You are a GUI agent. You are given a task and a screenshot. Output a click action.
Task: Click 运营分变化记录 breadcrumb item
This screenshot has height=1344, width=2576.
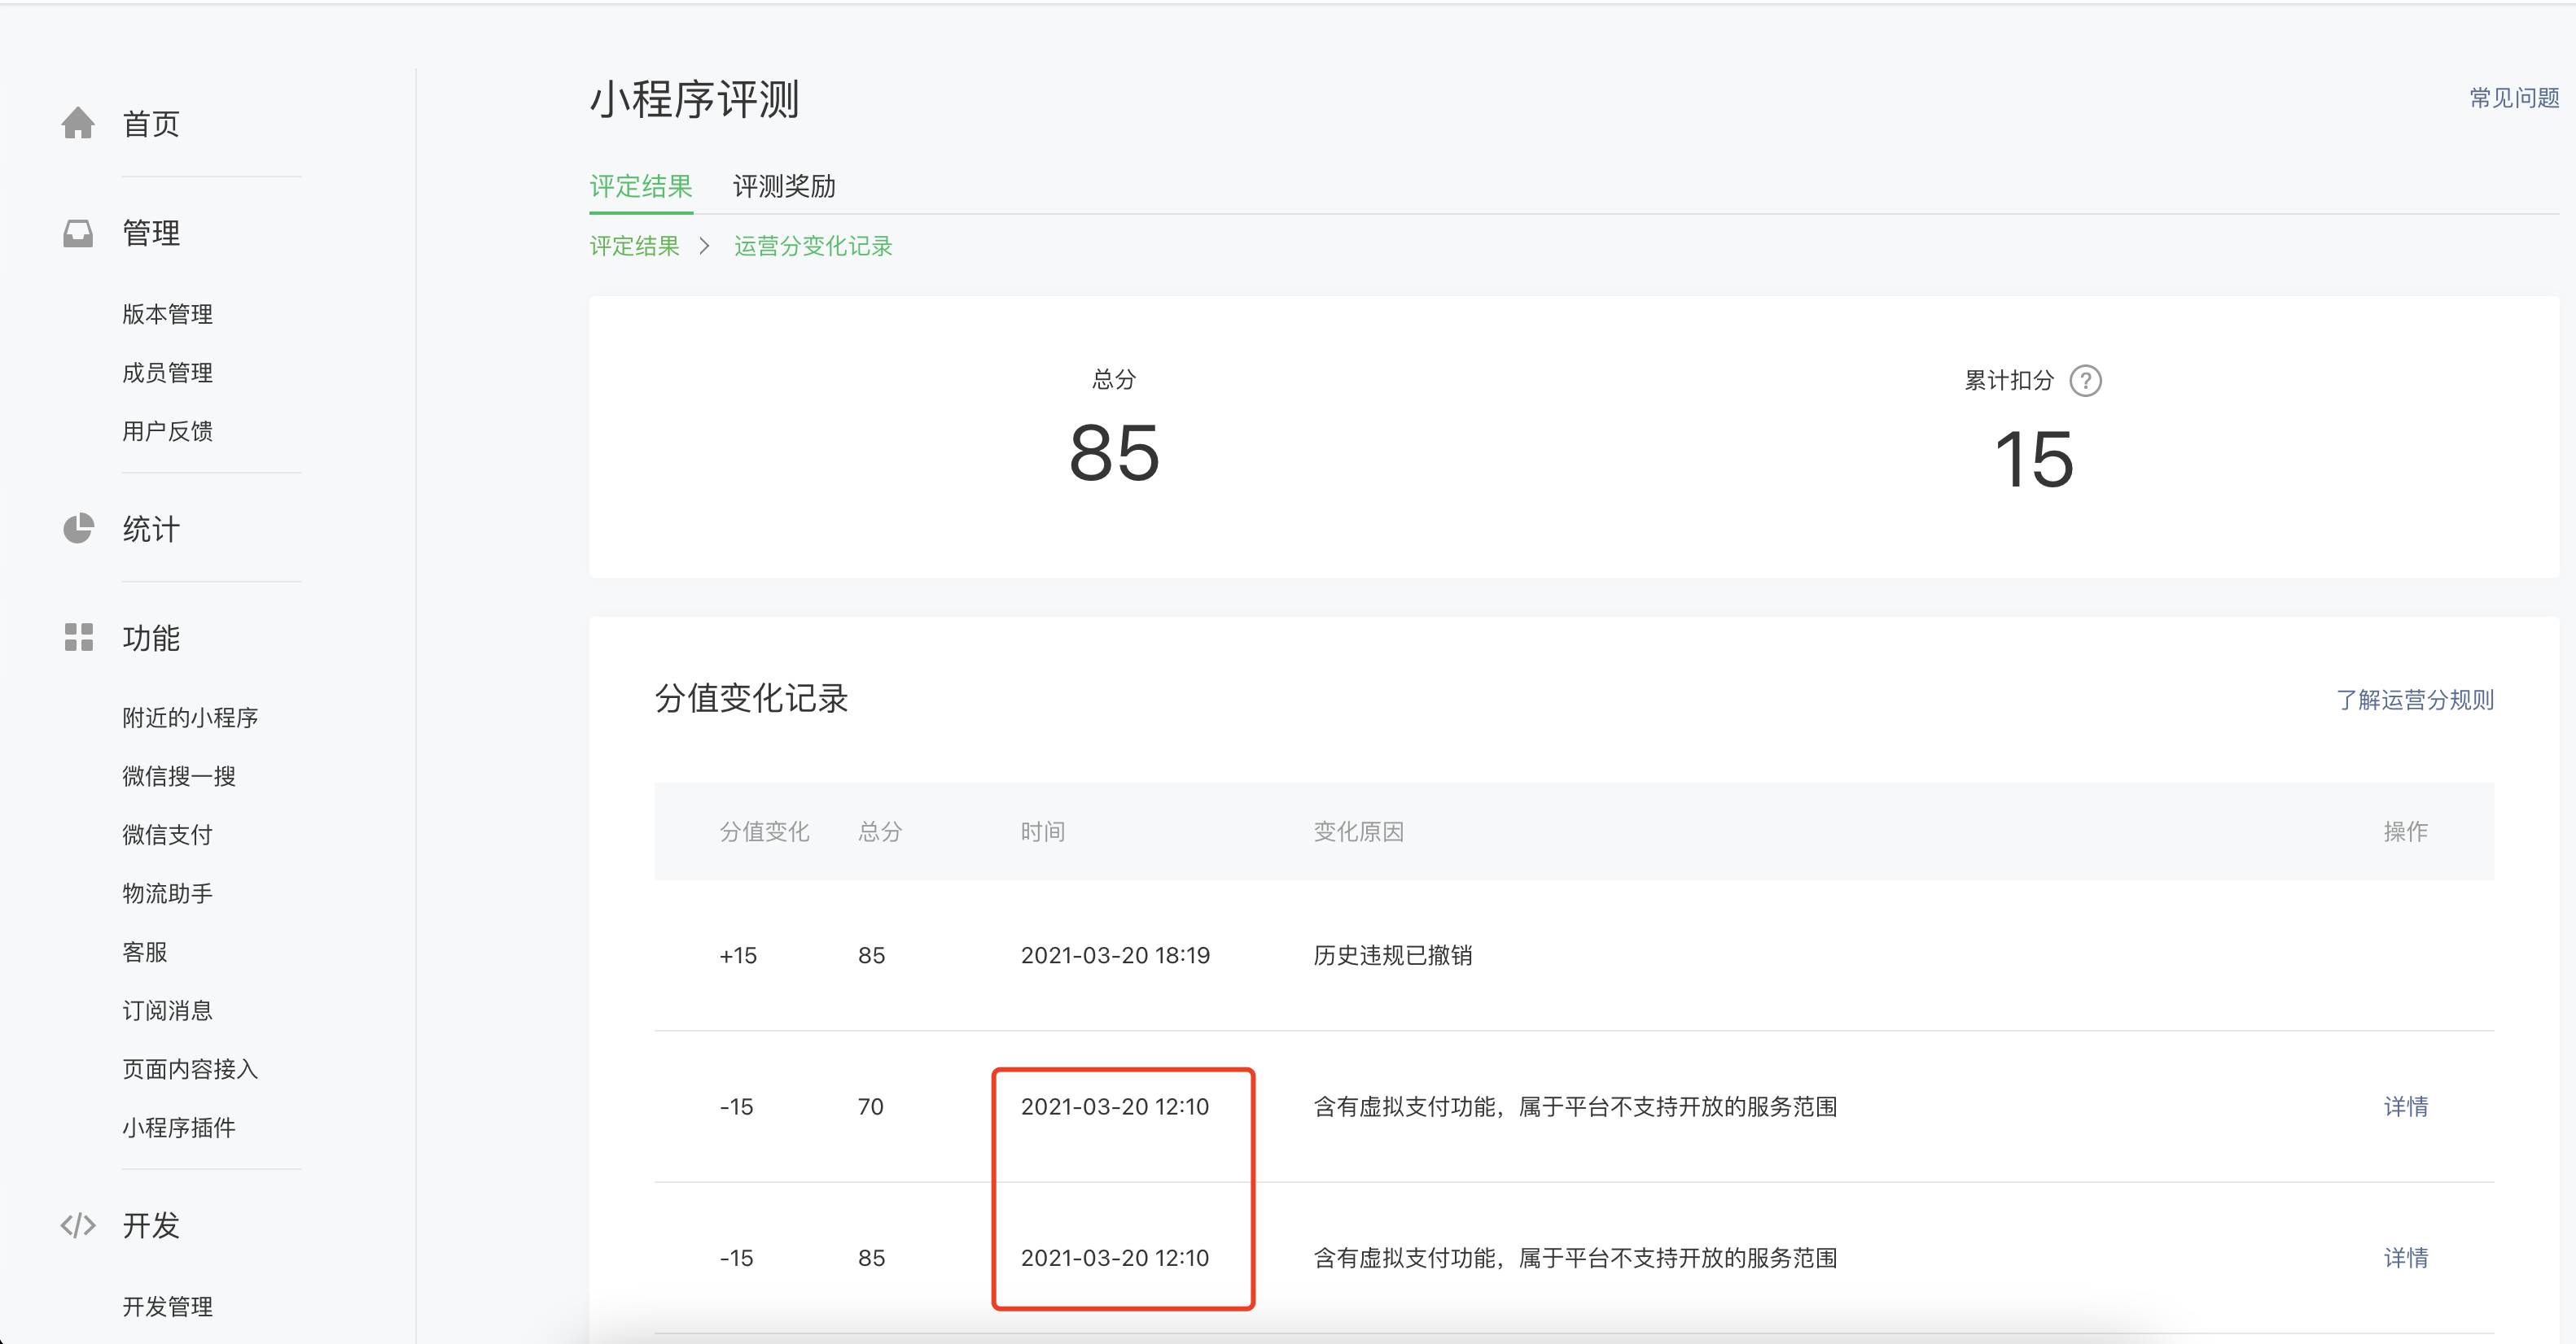(x=812, y=246)
